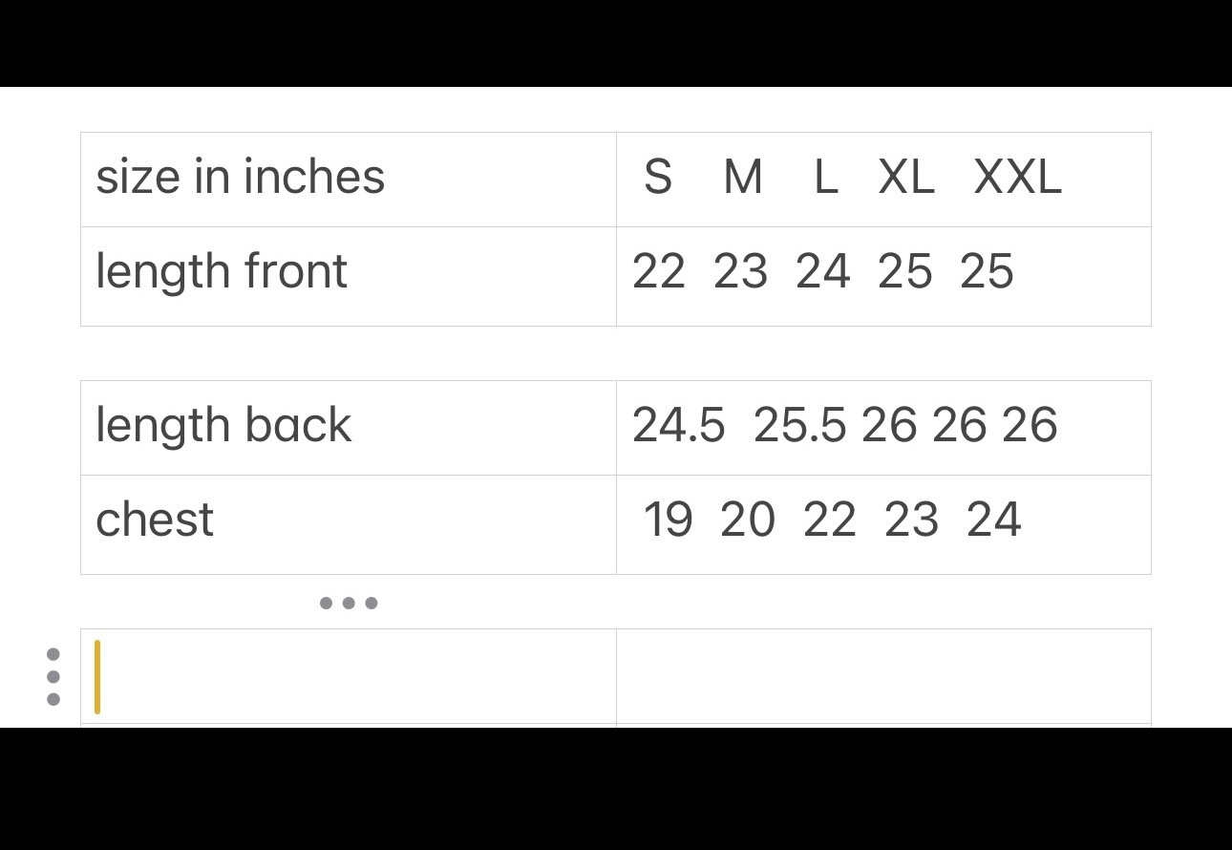Viewport: 1232px width, 850px height.
Task: Tap the value 22 in length front row
Action: pyautogui.click(x=659, y=272)
